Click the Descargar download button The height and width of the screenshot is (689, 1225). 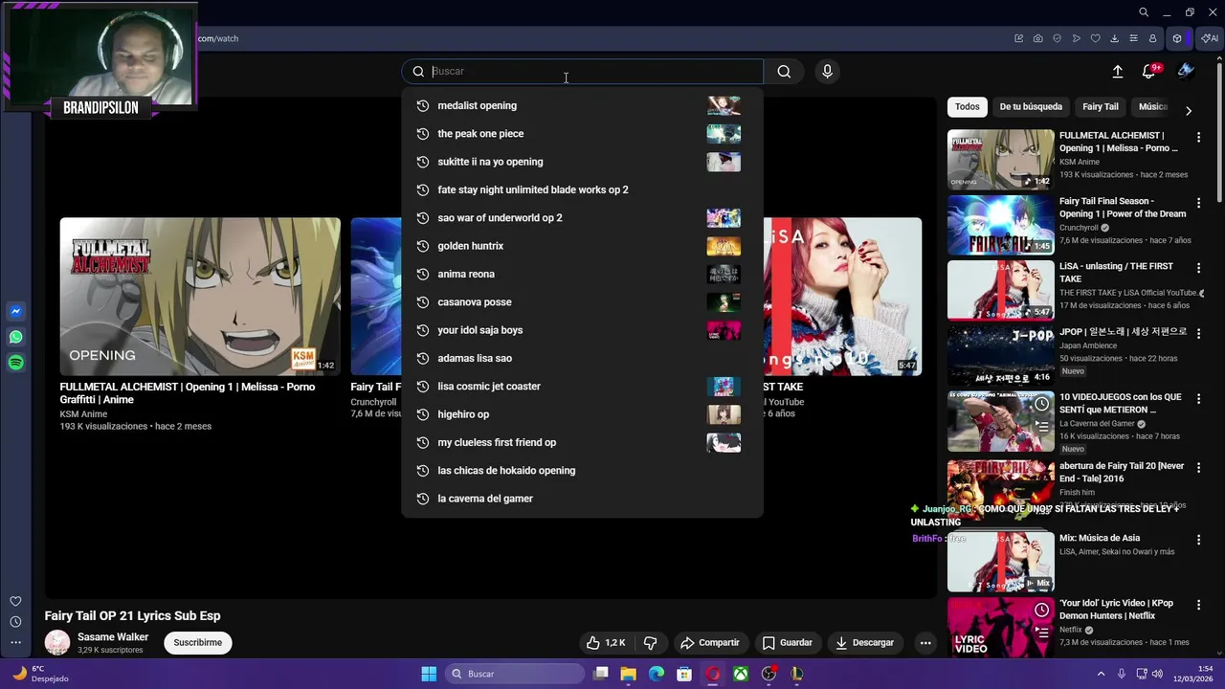click(864, 643)
